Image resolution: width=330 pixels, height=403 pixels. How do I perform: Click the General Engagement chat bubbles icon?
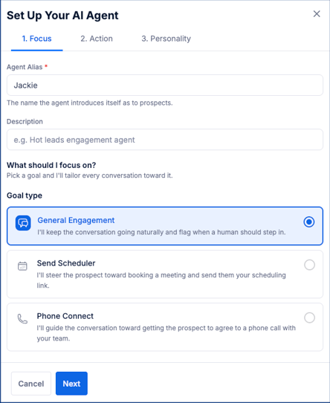(x=23, y=223)
